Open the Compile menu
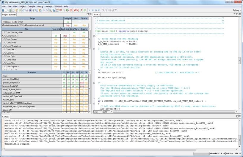The height and width of the screenshot is (157, 243). [x=32, y=6]
